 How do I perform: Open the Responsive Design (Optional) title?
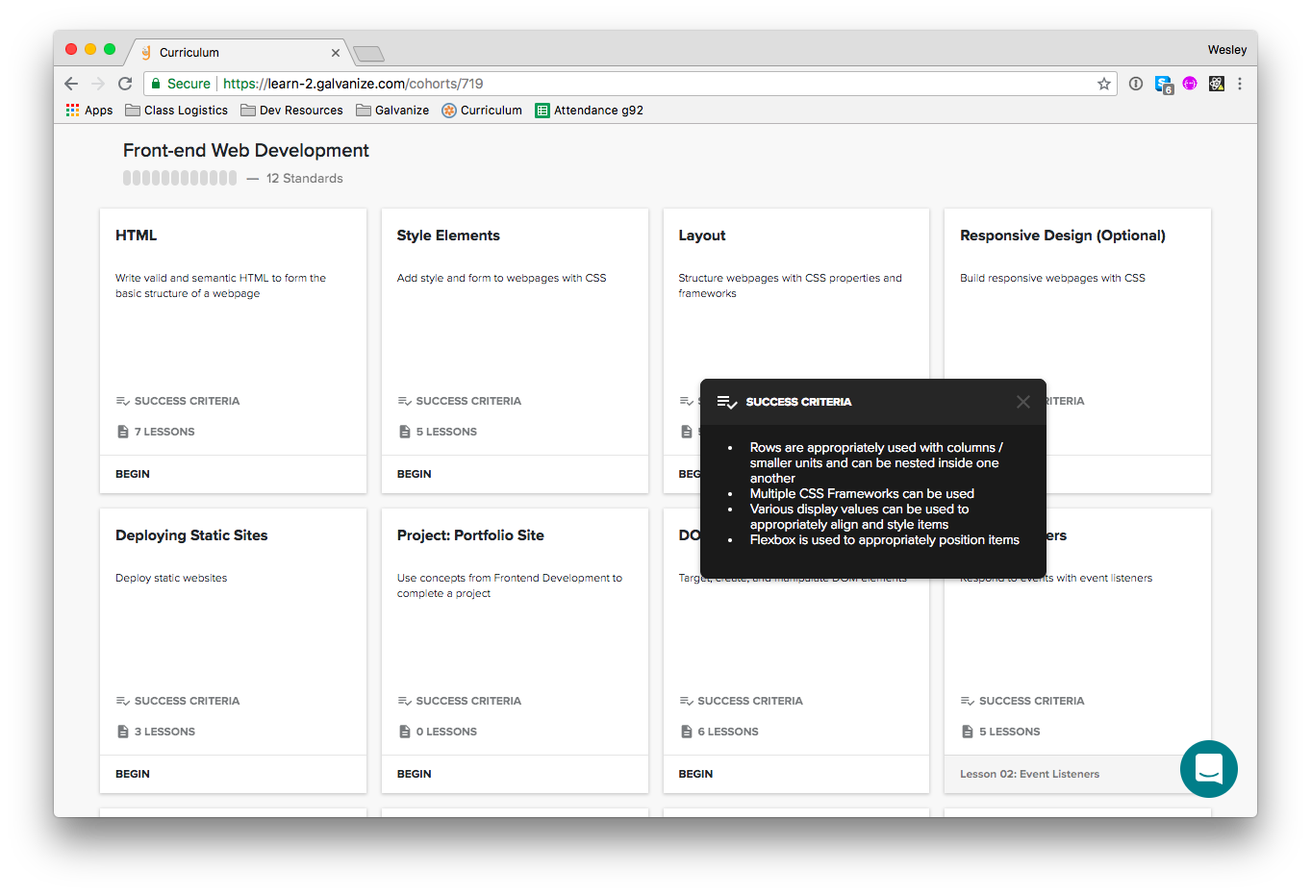coord(1063,236)
